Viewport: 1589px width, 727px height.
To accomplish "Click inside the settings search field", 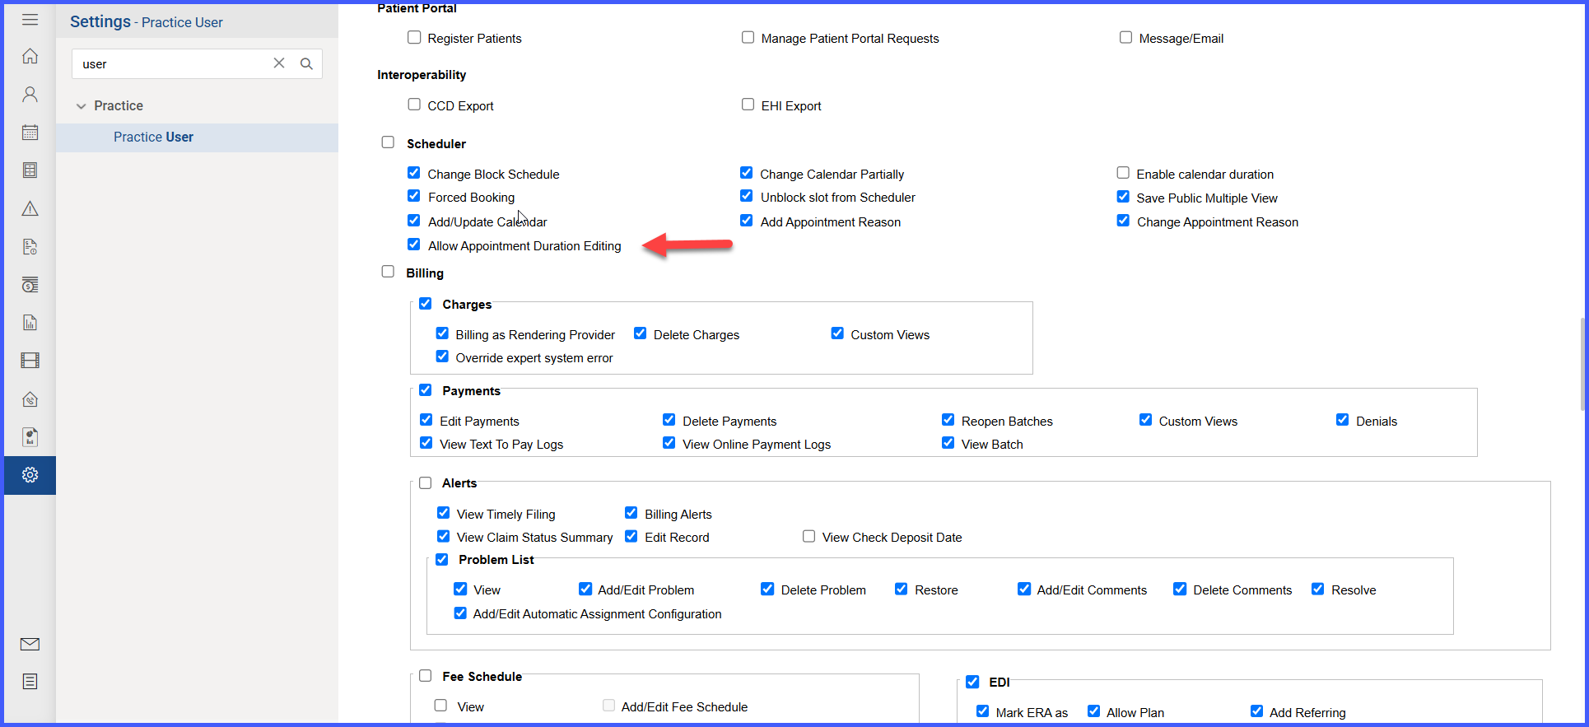I will (x=173, y=63).
